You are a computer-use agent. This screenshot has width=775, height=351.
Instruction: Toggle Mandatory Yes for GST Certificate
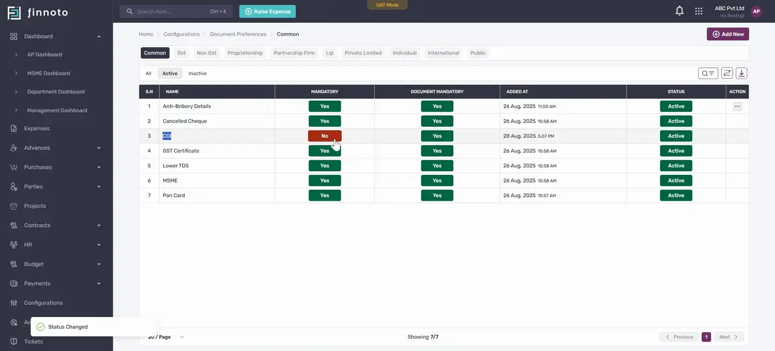[325, 151]
